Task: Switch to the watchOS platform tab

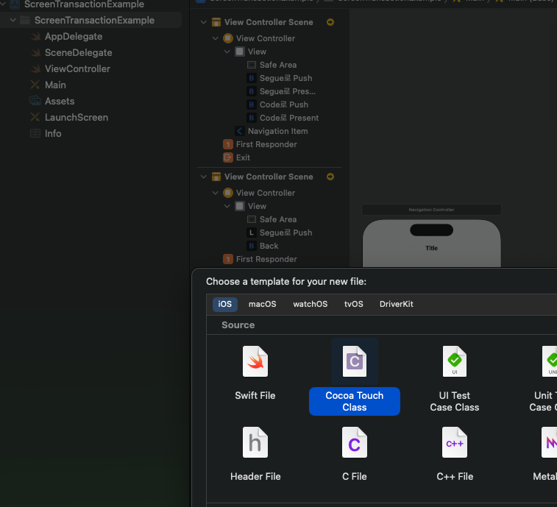Action: 310,304
